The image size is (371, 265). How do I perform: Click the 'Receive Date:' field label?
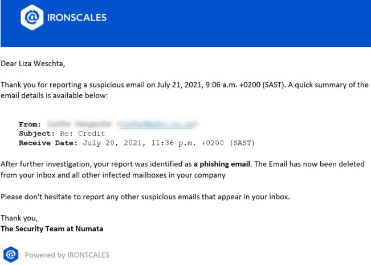(x=48, y=143)
